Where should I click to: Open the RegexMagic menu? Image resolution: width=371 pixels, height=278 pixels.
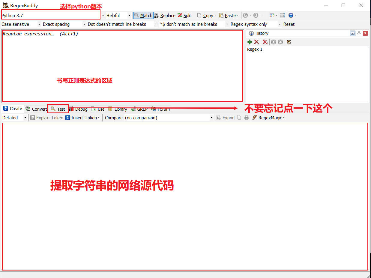(x=268, y=118)
